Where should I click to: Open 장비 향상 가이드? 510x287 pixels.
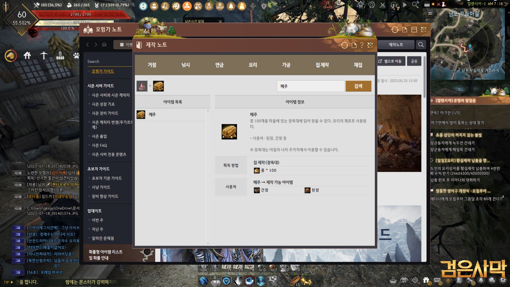[x=105, y=196]
